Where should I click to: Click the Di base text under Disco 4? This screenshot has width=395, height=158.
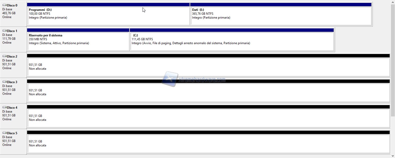7,112
